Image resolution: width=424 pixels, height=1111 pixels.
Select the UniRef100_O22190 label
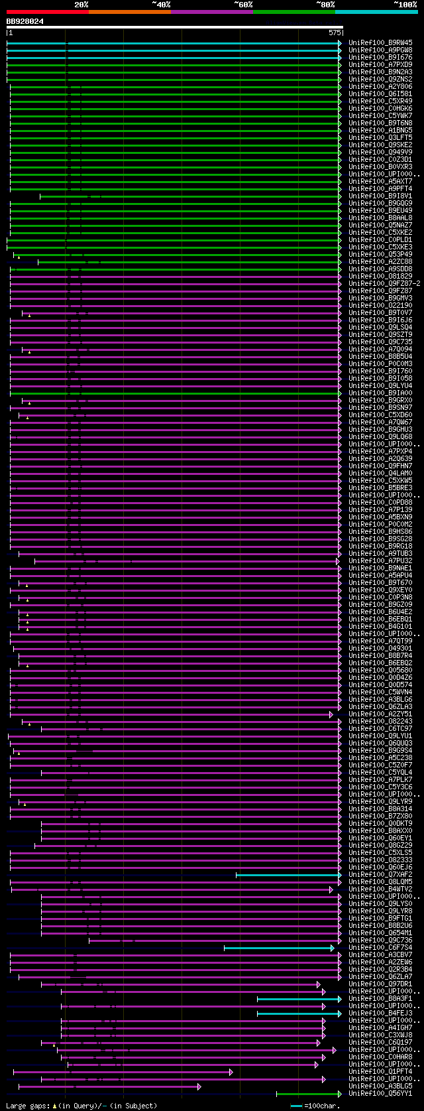pos(380,305)
